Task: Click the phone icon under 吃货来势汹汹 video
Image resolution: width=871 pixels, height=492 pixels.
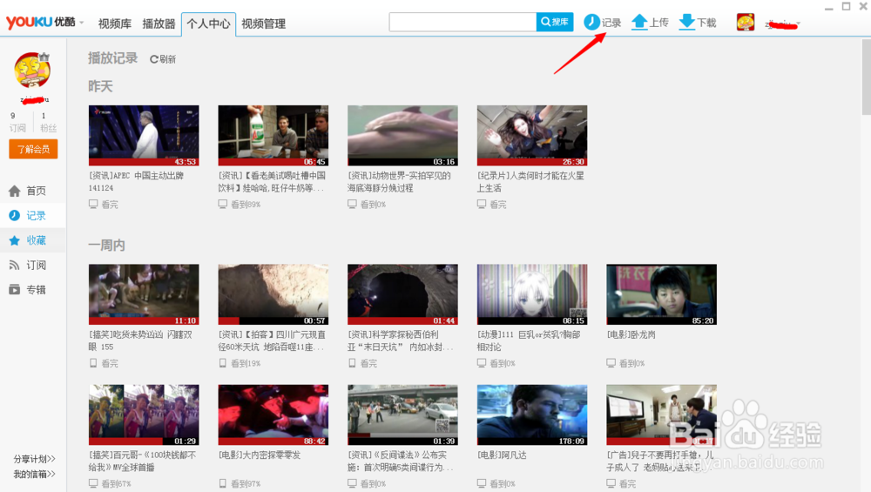Action: (x=93, y=363)
